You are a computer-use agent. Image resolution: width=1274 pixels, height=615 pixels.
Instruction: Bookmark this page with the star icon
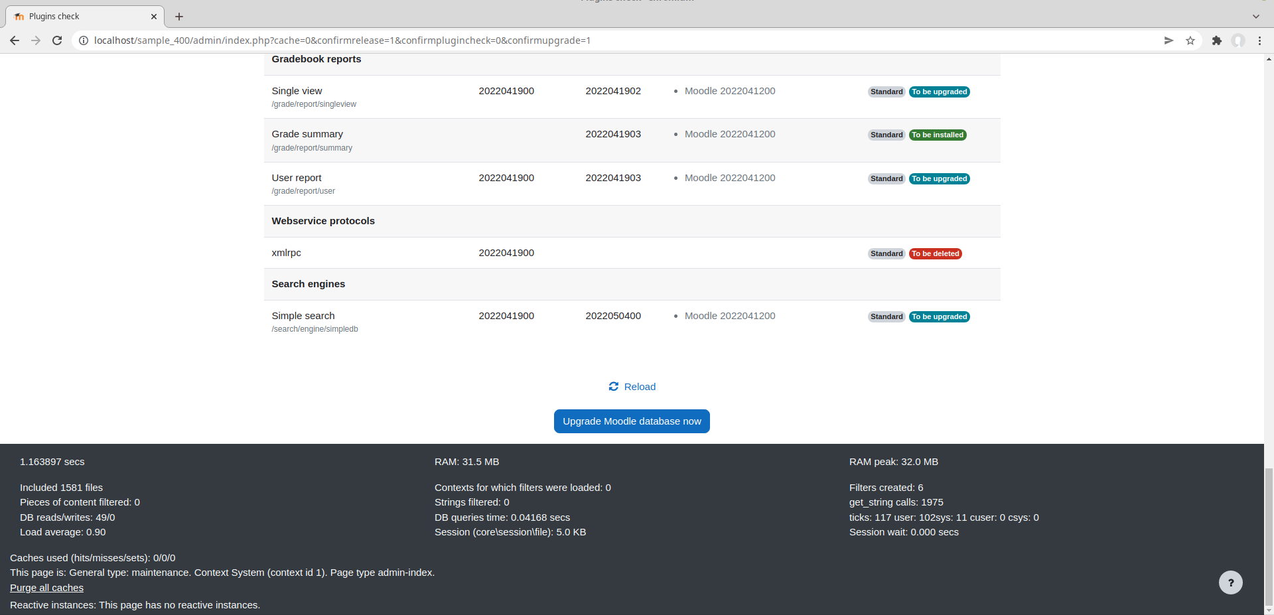tap(1190, 40)
